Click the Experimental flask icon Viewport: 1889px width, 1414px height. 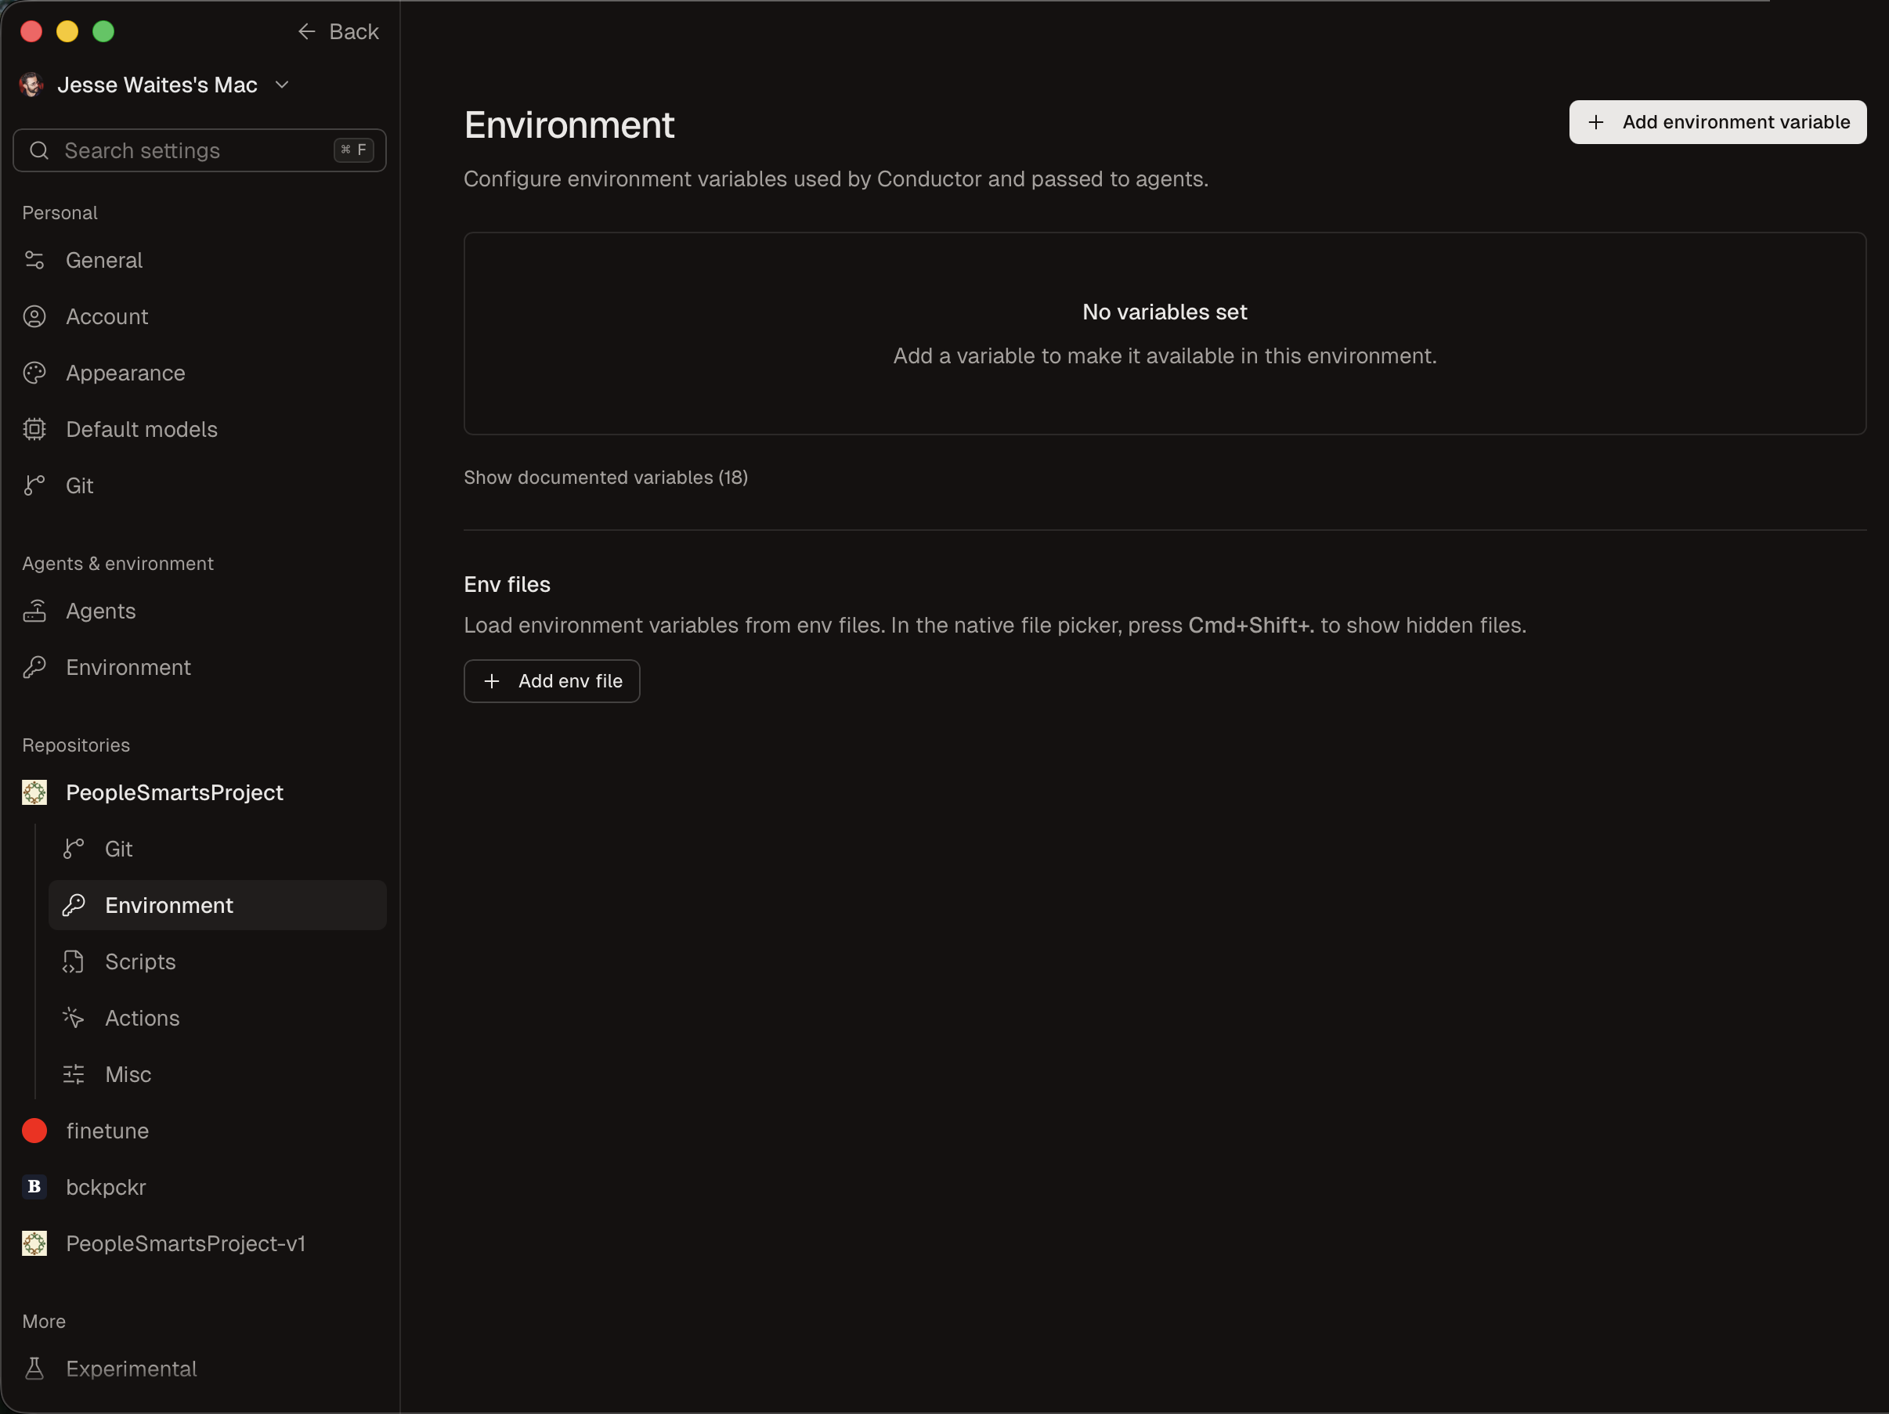(34, 1369)
